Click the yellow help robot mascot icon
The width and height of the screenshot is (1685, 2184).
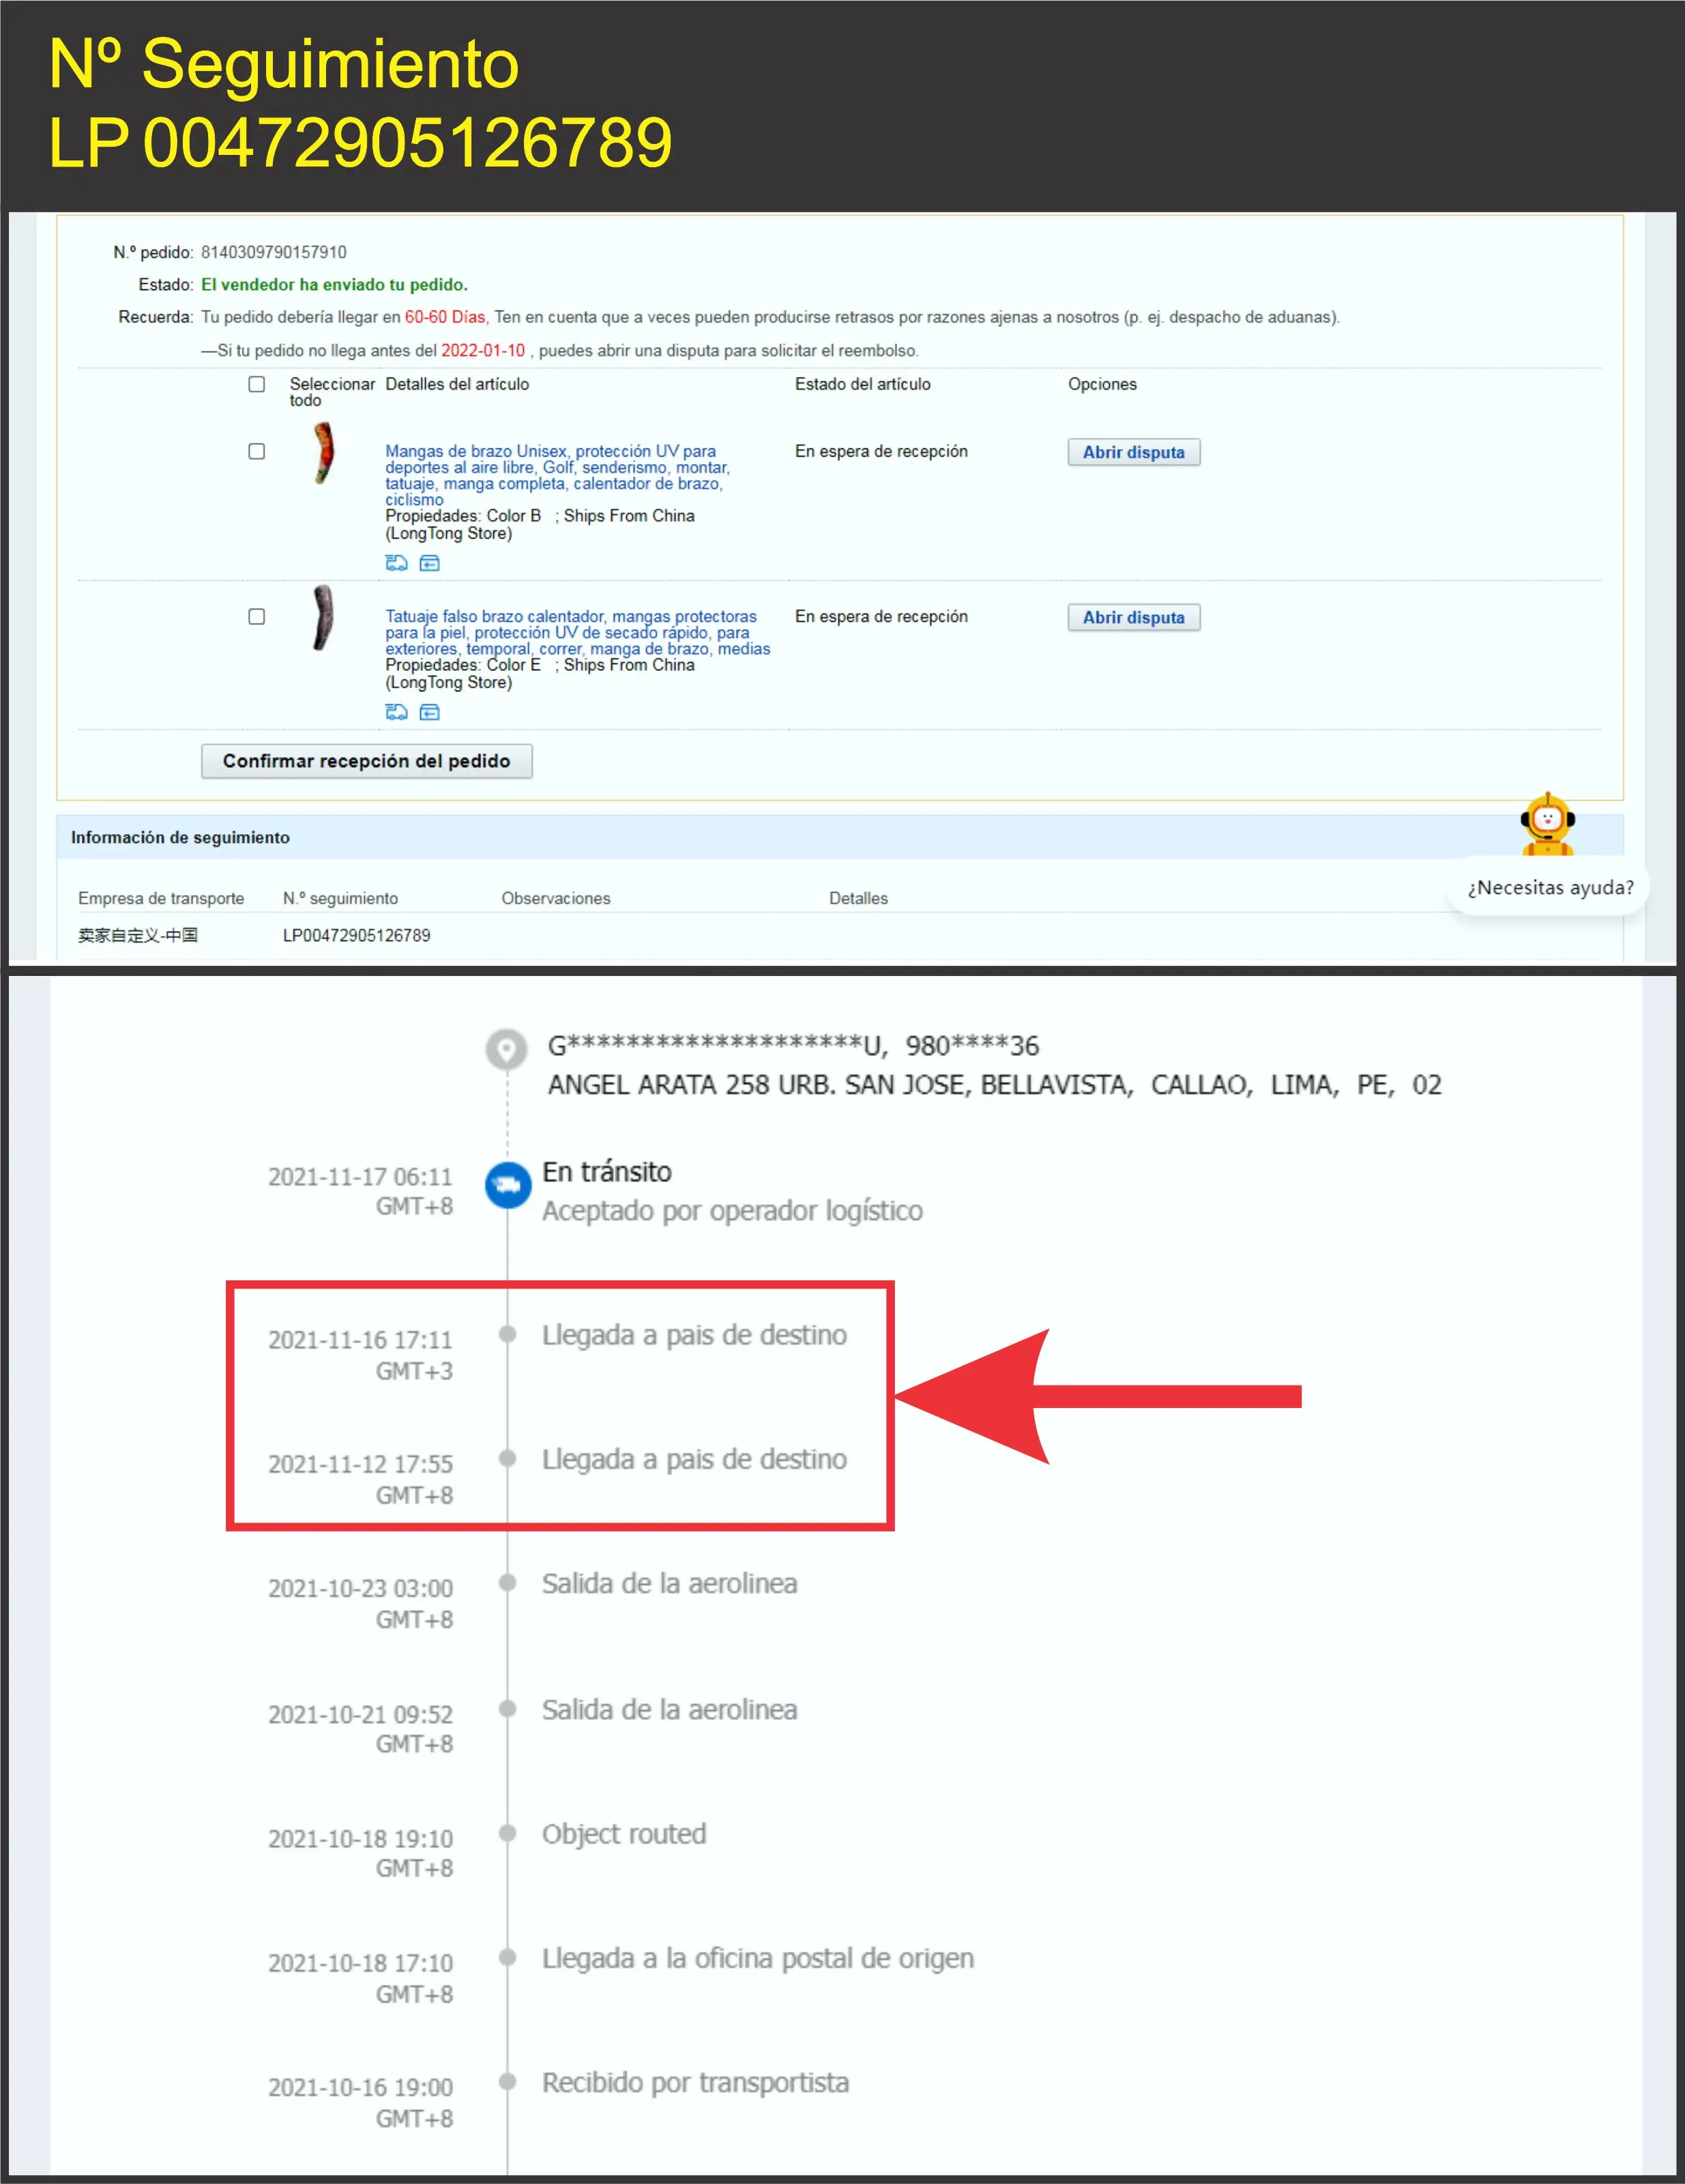1547,824
